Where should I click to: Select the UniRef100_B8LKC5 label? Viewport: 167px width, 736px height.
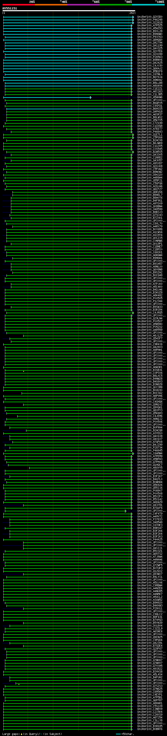coord(150,376)
